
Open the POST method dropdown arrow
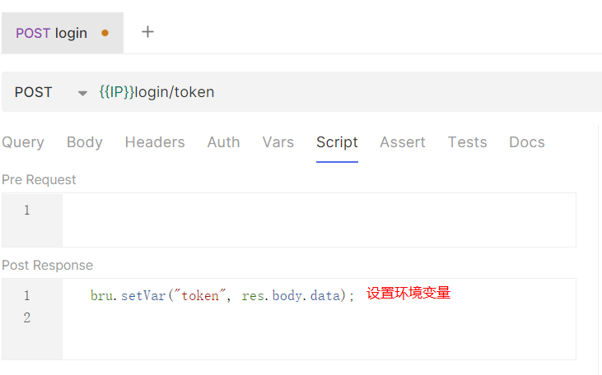(82, 93)
